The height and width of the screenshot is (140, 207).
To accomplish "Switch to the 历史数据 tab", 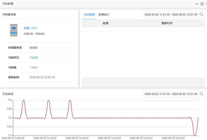I will tap(89, 14).
